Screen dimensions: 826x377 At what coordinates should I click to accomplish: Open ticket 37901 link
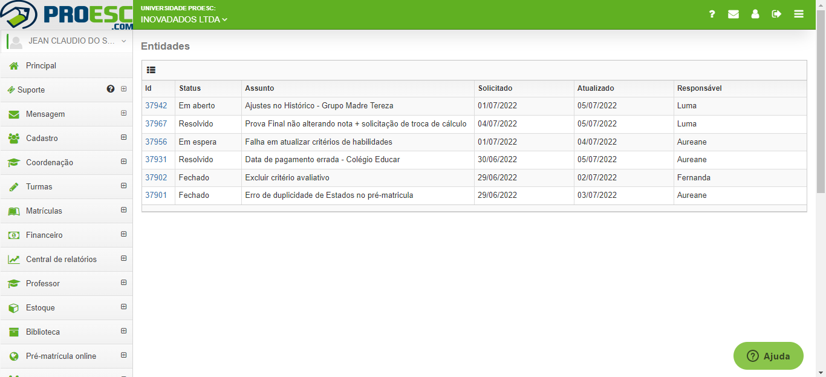click(156, 195)
